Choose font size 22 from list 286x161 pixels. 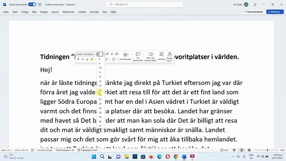pyautogui.click(x=100, y=99)
